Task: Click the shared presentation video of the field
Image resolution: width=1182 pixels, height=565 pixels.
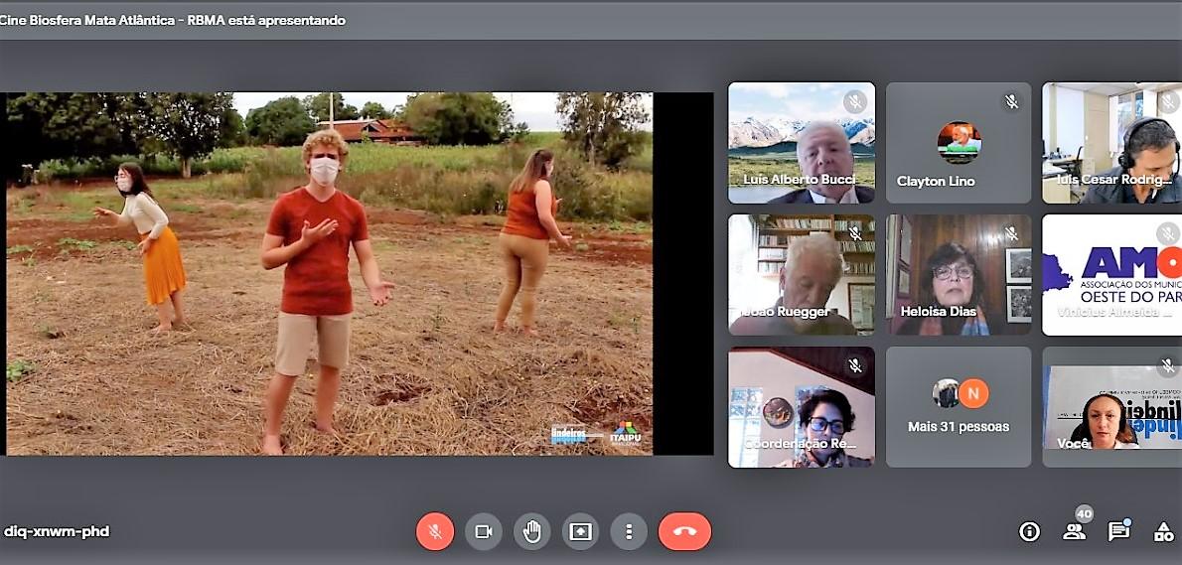Action: tap(330, 273)
